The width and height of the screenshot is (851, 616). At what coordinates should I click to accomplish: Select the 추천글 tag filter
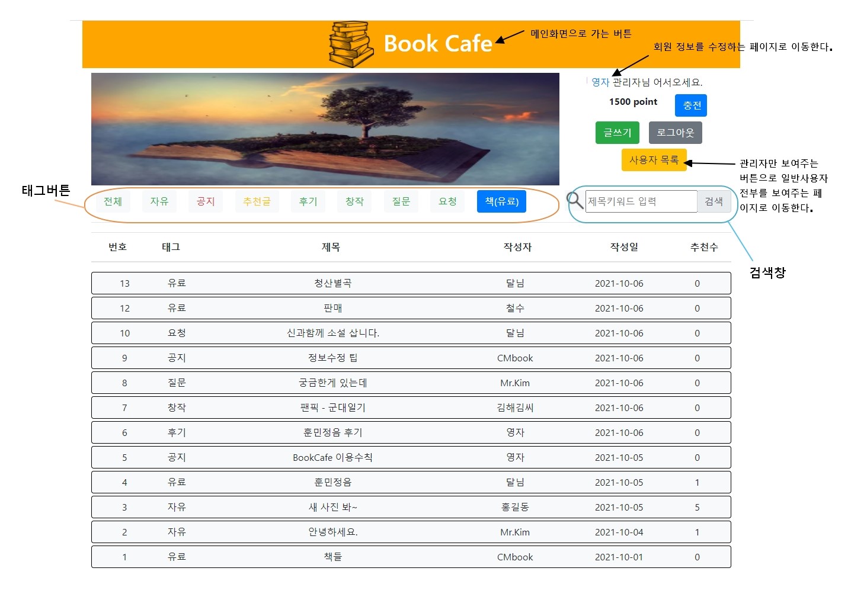(x=256, y=201)
